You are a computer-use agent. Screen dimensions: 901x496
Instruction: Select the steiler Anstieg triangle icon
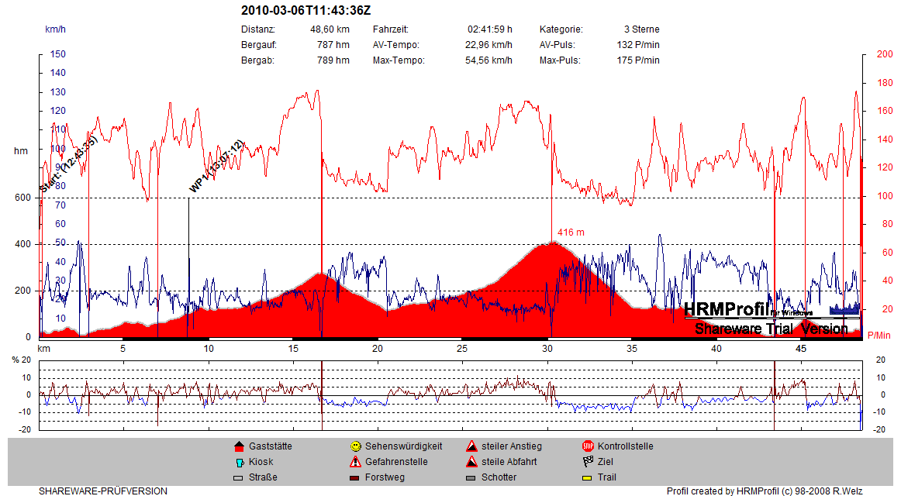coord(471,446)
